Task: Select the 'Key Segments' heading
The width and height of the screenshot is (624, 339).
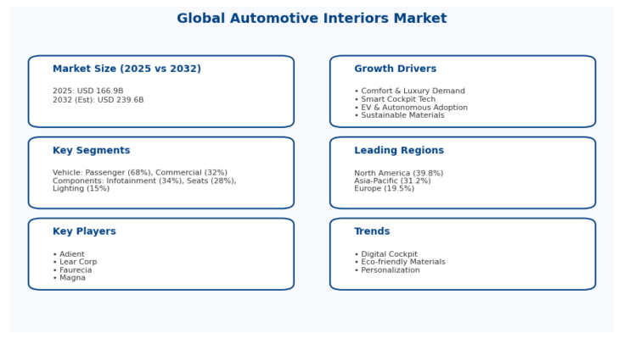Action: point(91,150)
